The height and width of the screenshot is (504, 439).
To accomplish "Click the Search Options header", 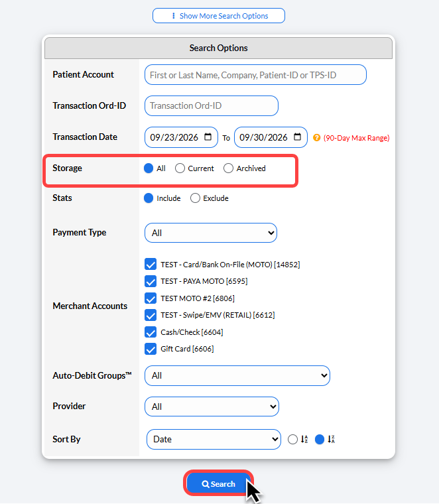I will [219, 48].
